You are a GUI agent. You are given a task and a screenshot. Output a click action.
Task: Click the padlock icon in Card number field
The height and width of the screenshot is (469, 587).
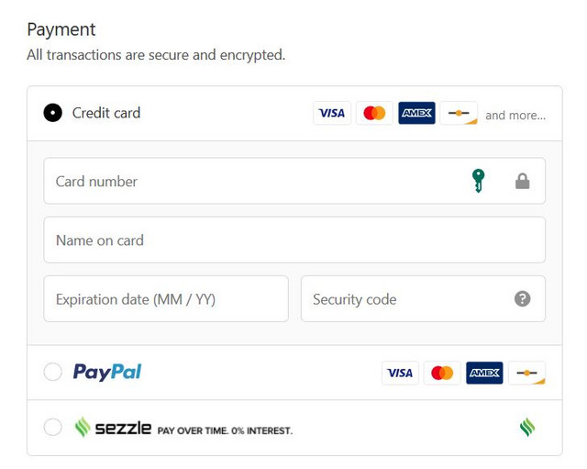pyautogui.click(x=522, y=182)
